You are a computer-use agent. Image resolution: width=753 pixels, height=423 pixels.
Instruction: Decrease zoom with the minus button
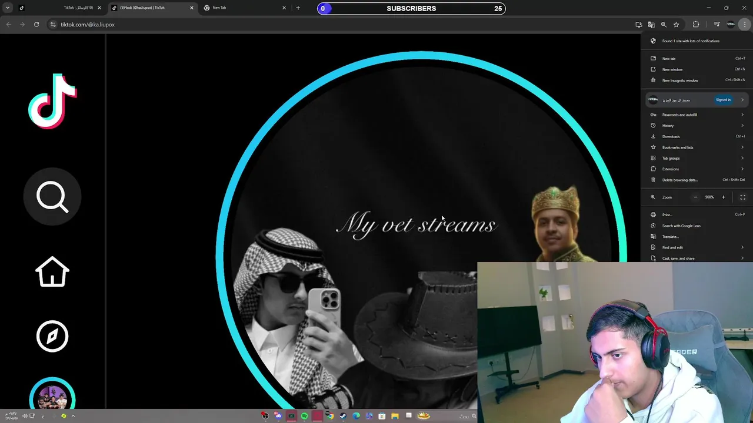click(x=695, y=197)
